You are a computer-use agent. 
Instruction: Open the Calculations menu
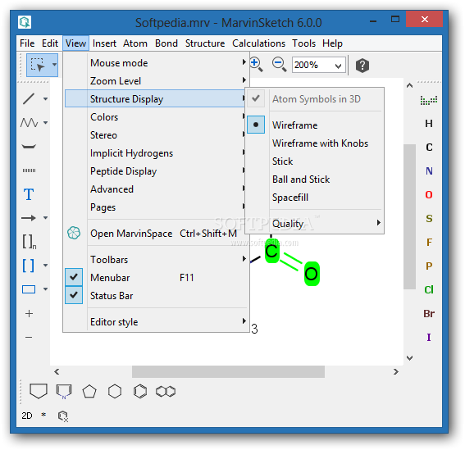[x=258, y=43]
